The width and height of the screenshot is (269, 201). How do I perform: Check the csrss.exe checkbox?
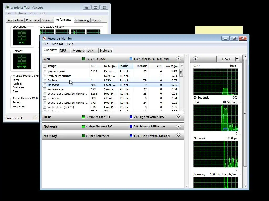coord(45,98)
